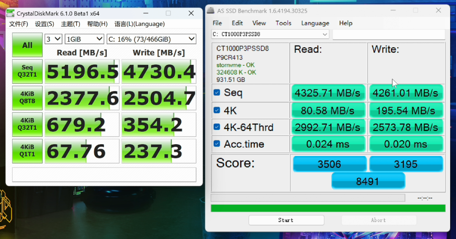The height and width of the screenshot is (239, 456).
Task: Open the Edit menu in AS SSD Benchmark
Action: click(x=237, y=23)
